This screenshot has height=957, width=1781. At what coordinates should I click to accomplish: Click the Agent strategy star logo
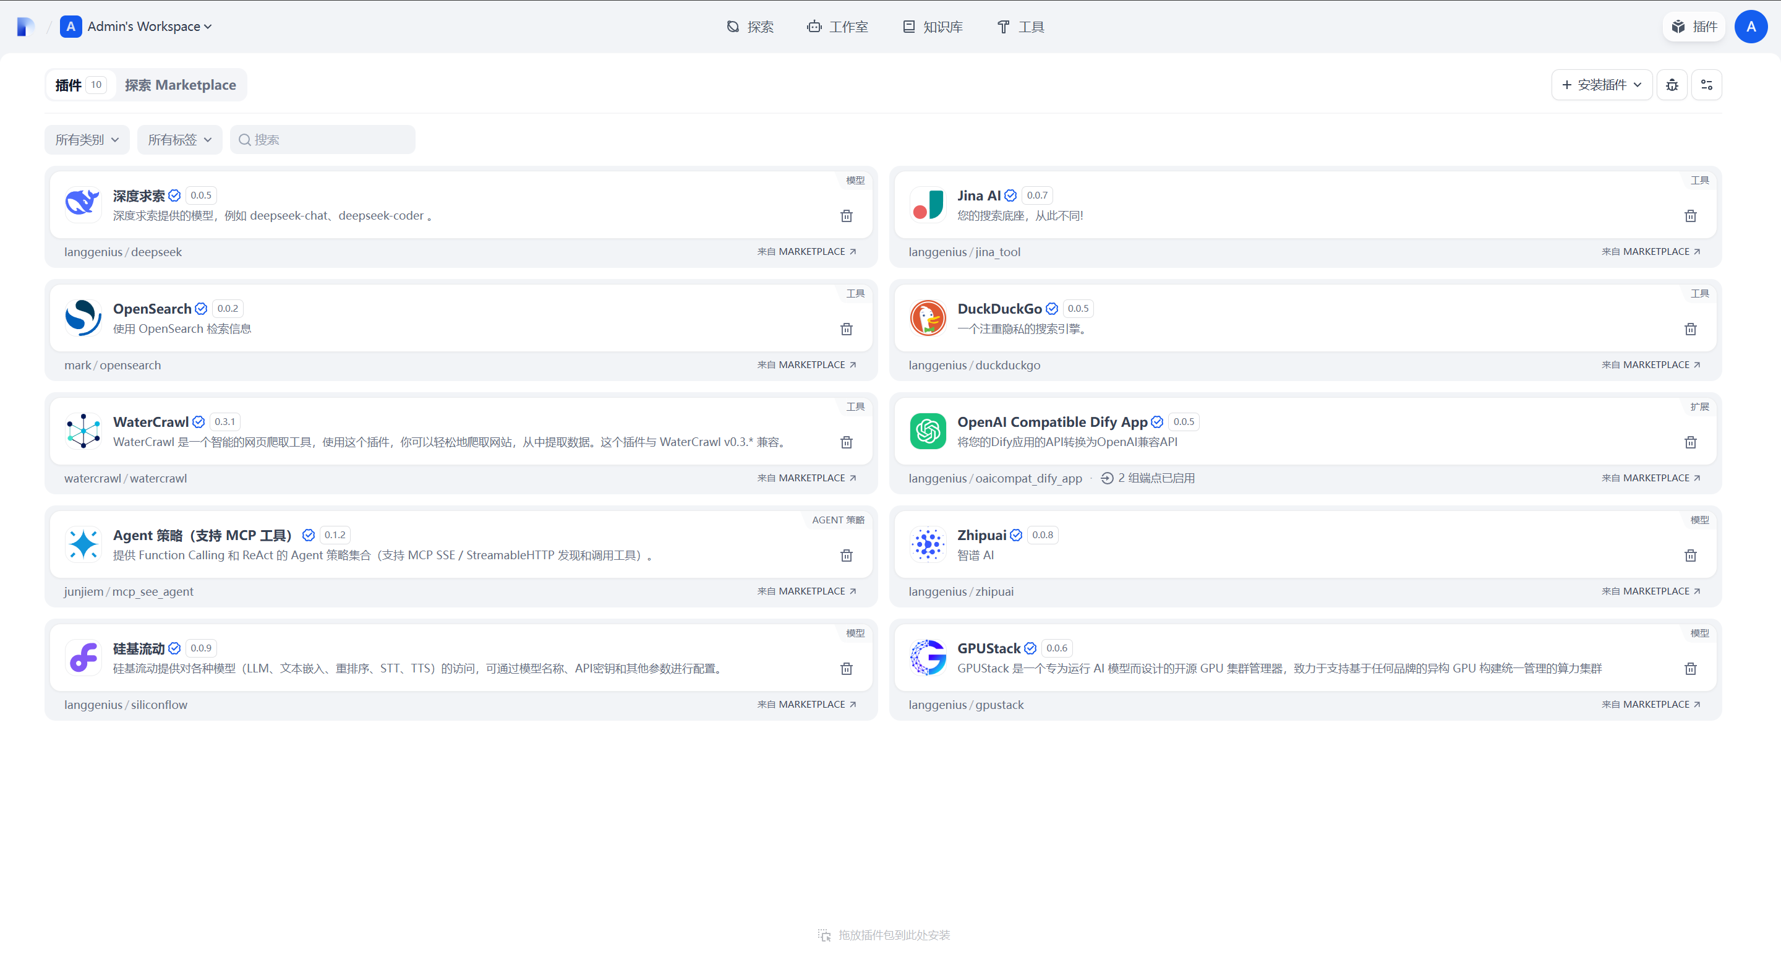[83, 544]
